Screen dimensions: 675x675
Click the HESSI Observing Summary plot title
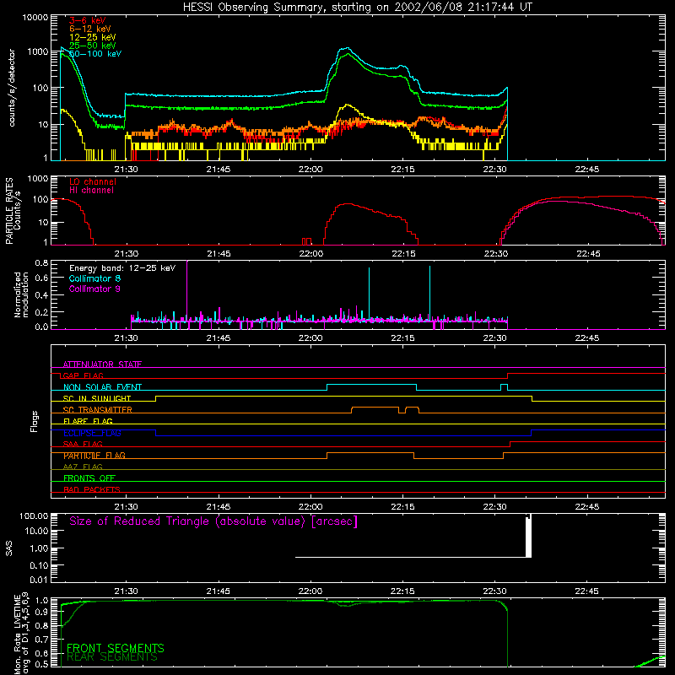coord(357,8)
